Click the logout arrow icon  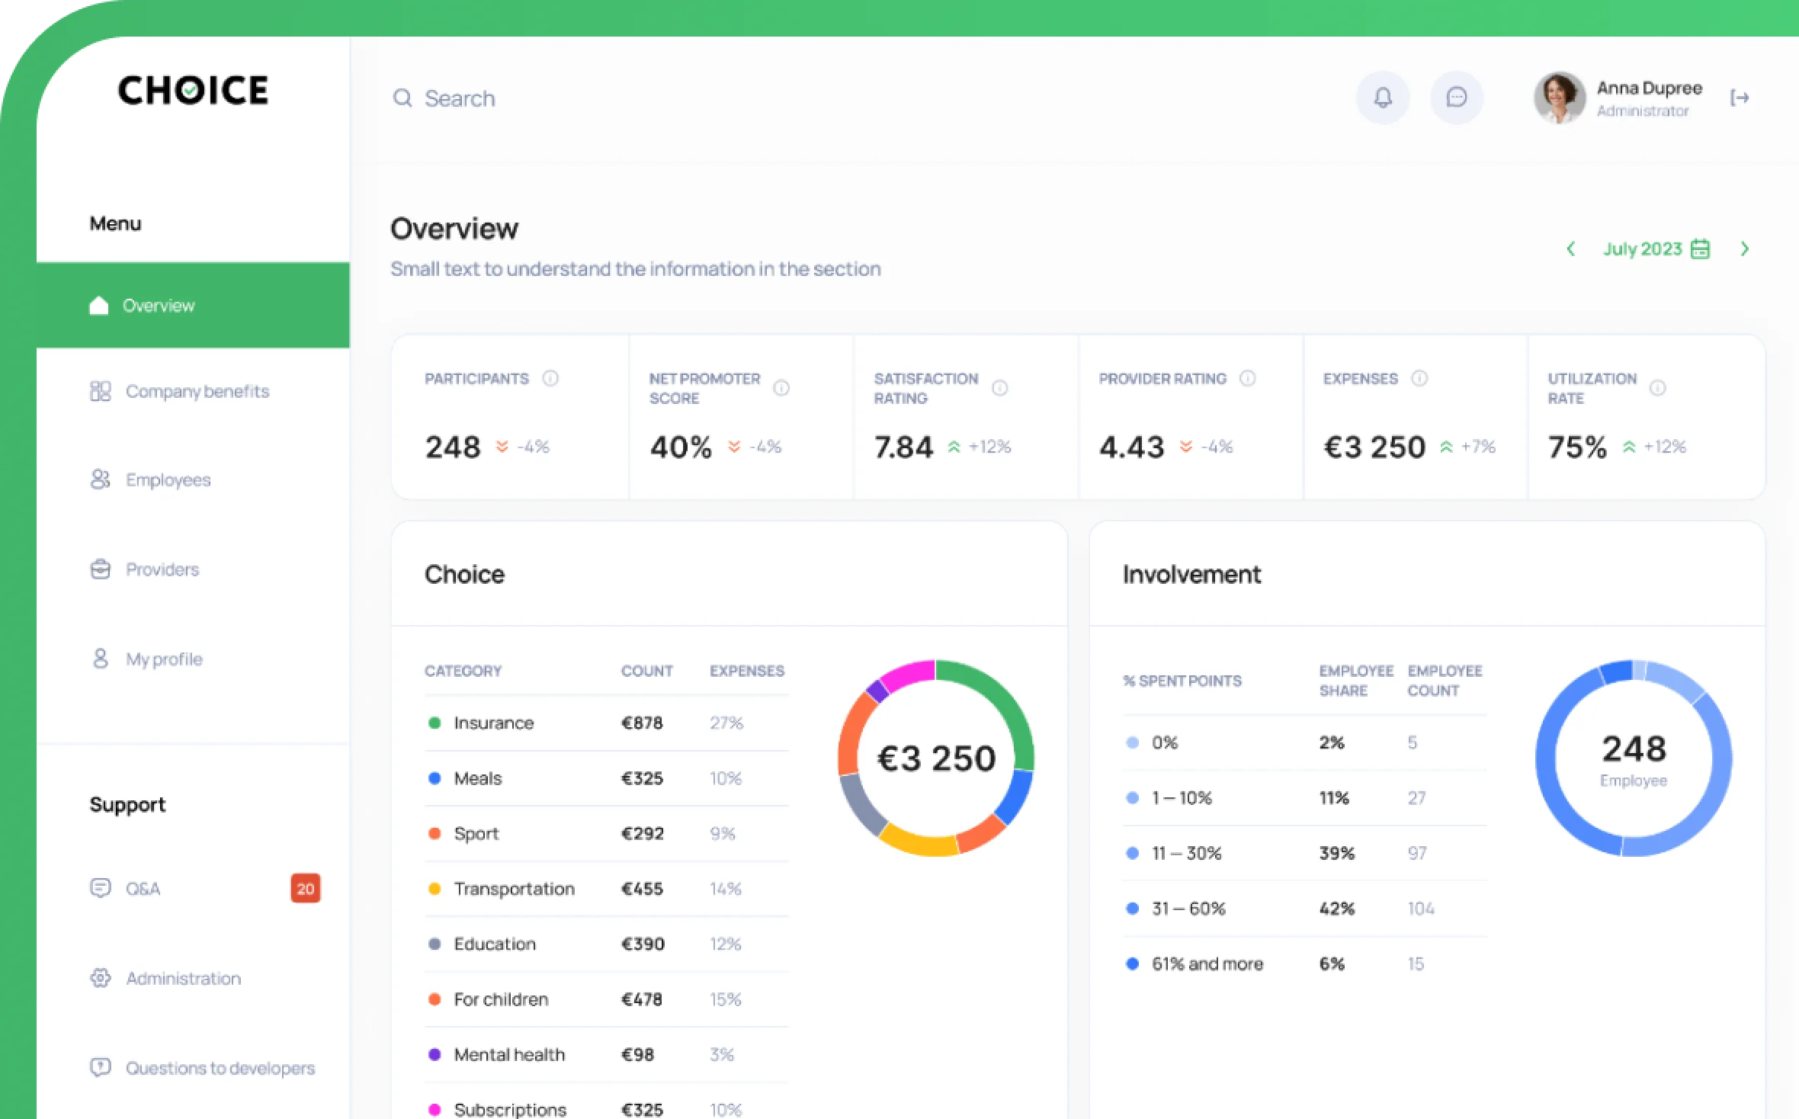click(x=1739, y=98)
